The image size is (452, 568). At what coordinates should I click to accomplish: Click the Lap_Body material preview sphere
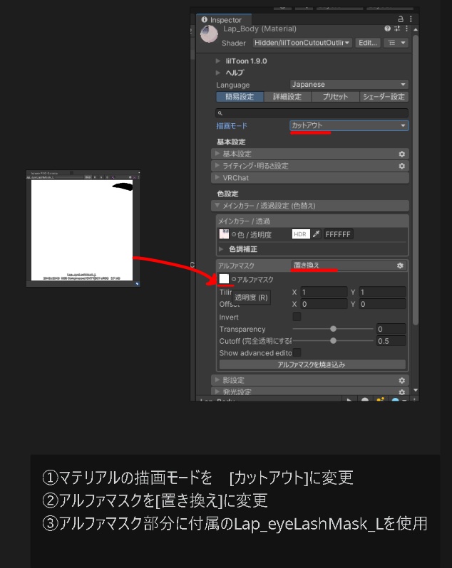click(x=209, y=34)
